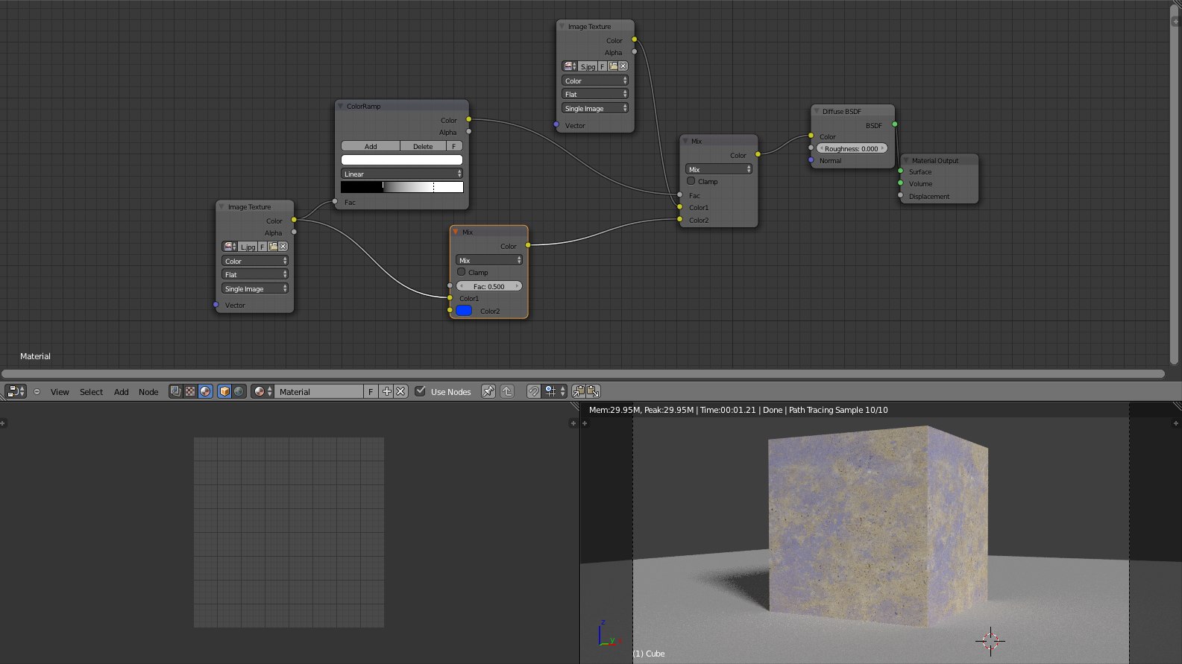This screenshot has width=1182, height=664.
Task: Collapse the node editor header menus
Action: [37, 391]
